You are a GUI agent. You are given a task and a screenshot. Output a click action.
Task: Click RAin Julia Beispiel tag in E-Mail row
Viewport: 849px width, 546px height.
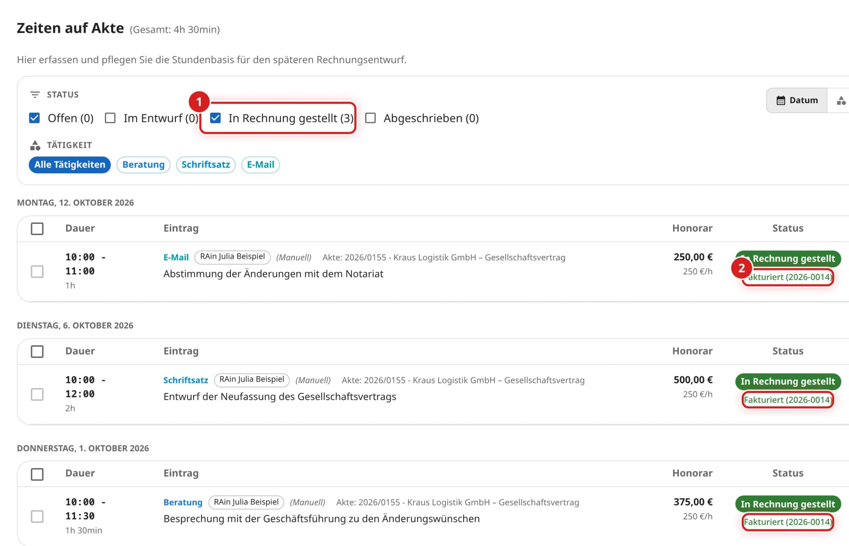[233, 257]
